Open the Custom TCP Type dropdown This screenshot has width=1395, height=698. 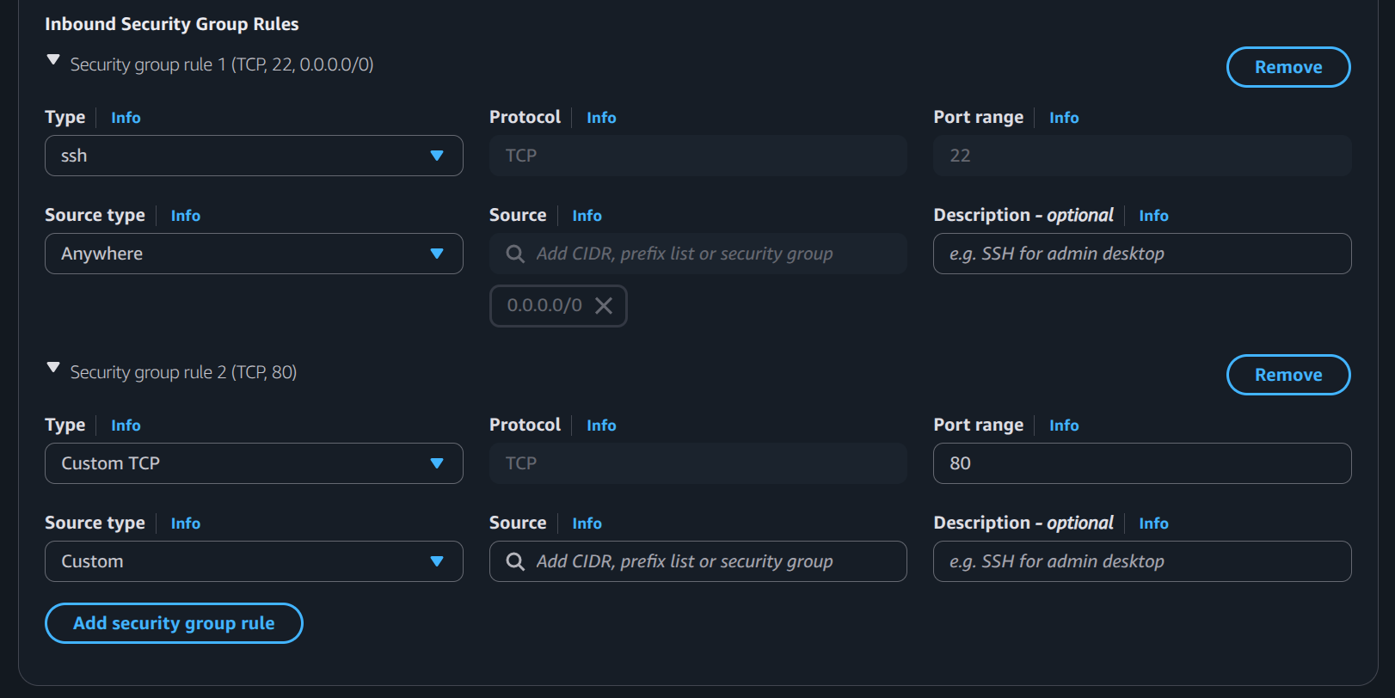pyautogui.click(x=253, y=463)
